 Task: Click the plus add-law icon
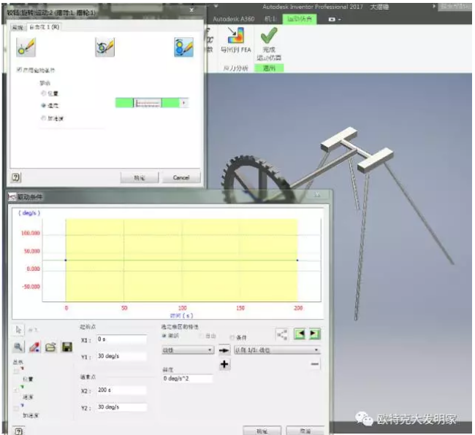point(224,364)
